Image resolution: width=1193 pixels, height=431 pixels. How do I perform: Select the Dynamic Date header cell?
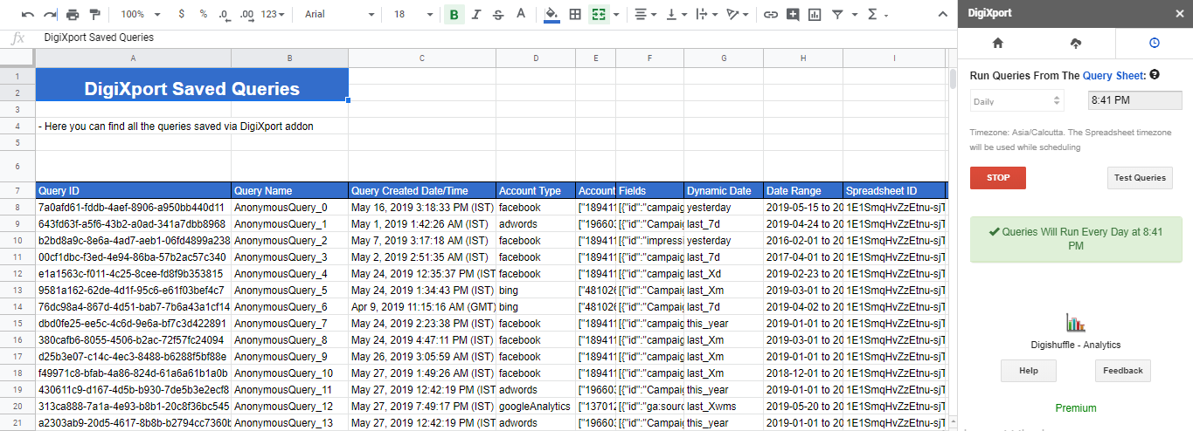(724, 190)
